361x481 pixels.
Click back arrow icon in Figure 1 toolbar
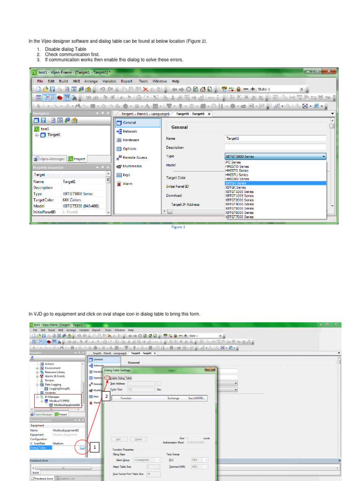(174, 89)
